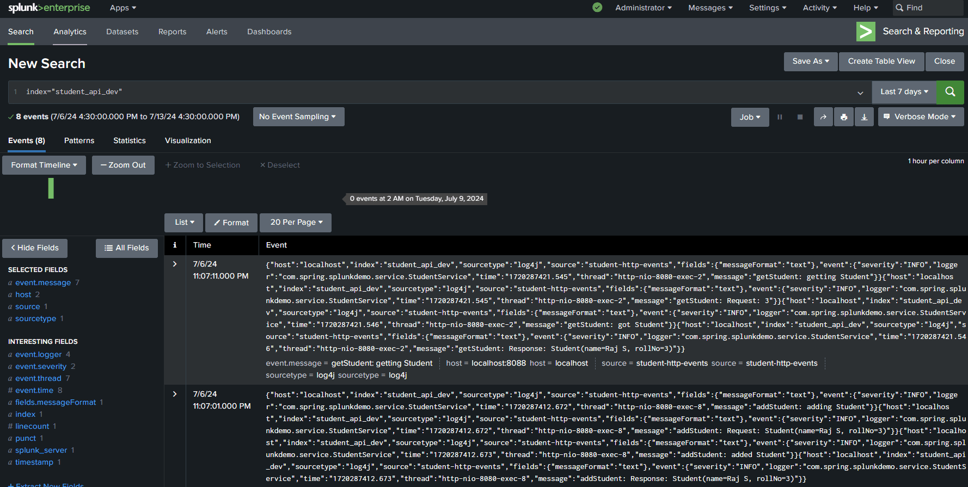Open the Last 7 days time range picker
This screenshot has height=487, width=968.
click(904, 92)
